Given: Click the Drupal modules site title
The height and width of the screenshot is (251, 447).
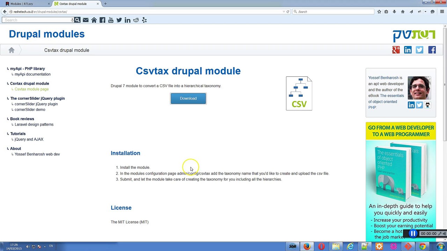Looking at the screenshot, I should 47,34.
